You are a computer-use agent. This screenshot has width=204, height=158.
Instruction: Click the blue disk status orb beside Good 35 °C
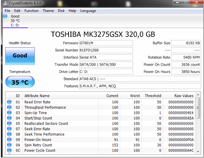pos(5,16)
